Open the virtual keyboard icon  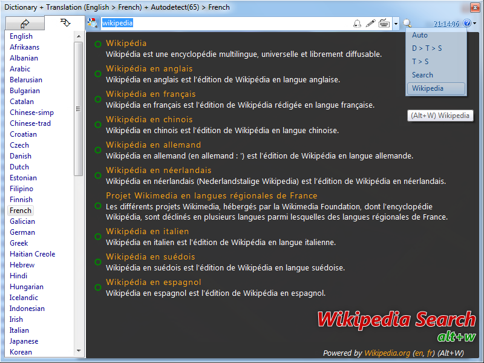coord(384,23)
